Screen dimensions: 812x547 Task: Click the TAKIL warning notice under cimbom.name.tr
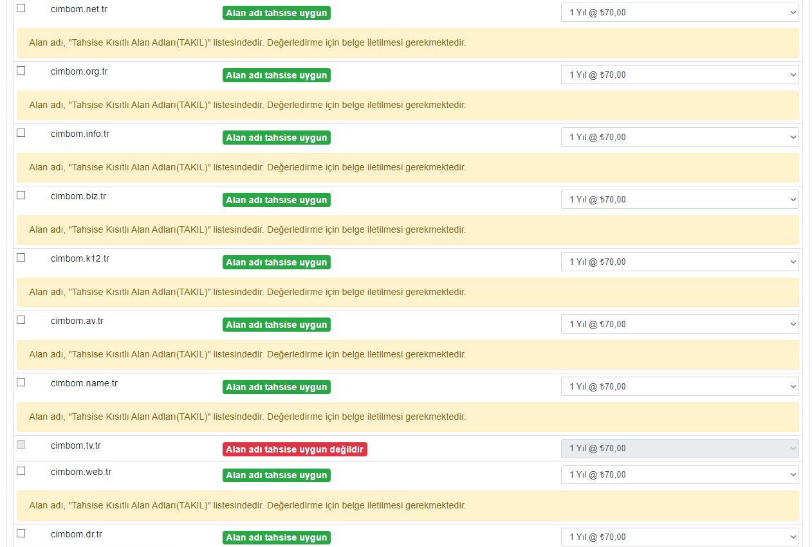click(408, 417)
